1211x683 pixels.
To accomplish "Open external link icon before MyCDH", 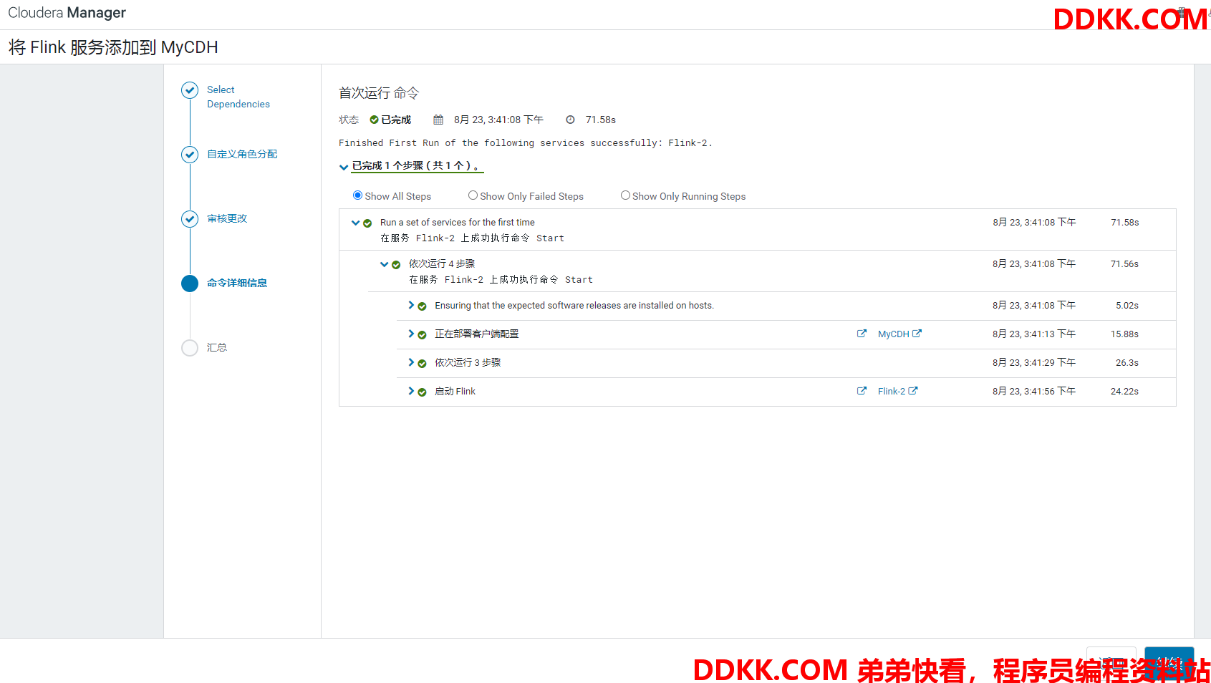I will (x=862, y=334).
